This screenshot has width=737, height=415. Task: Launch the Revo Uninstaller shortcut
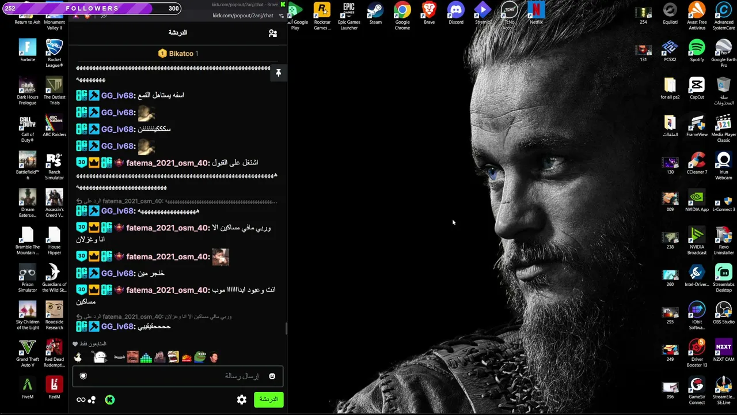tap(724, 240)
